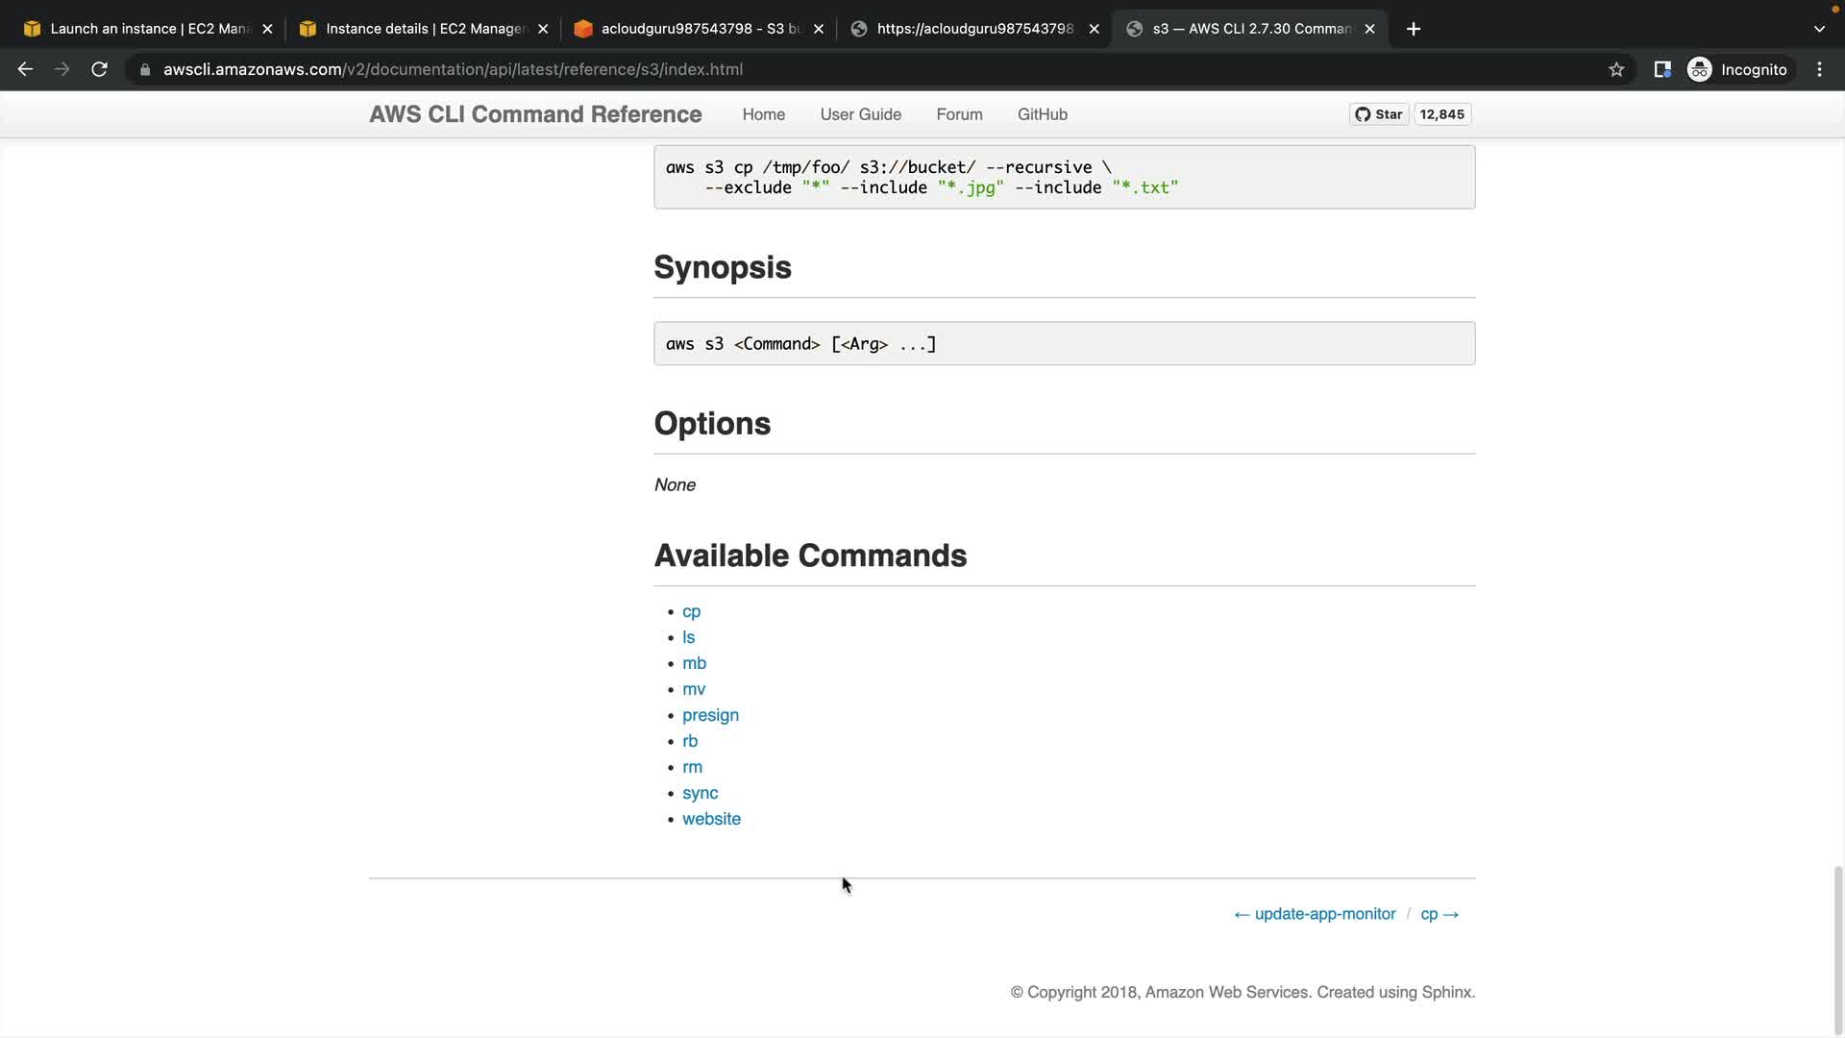Open Incognito profile indicator

(1738, 69)
